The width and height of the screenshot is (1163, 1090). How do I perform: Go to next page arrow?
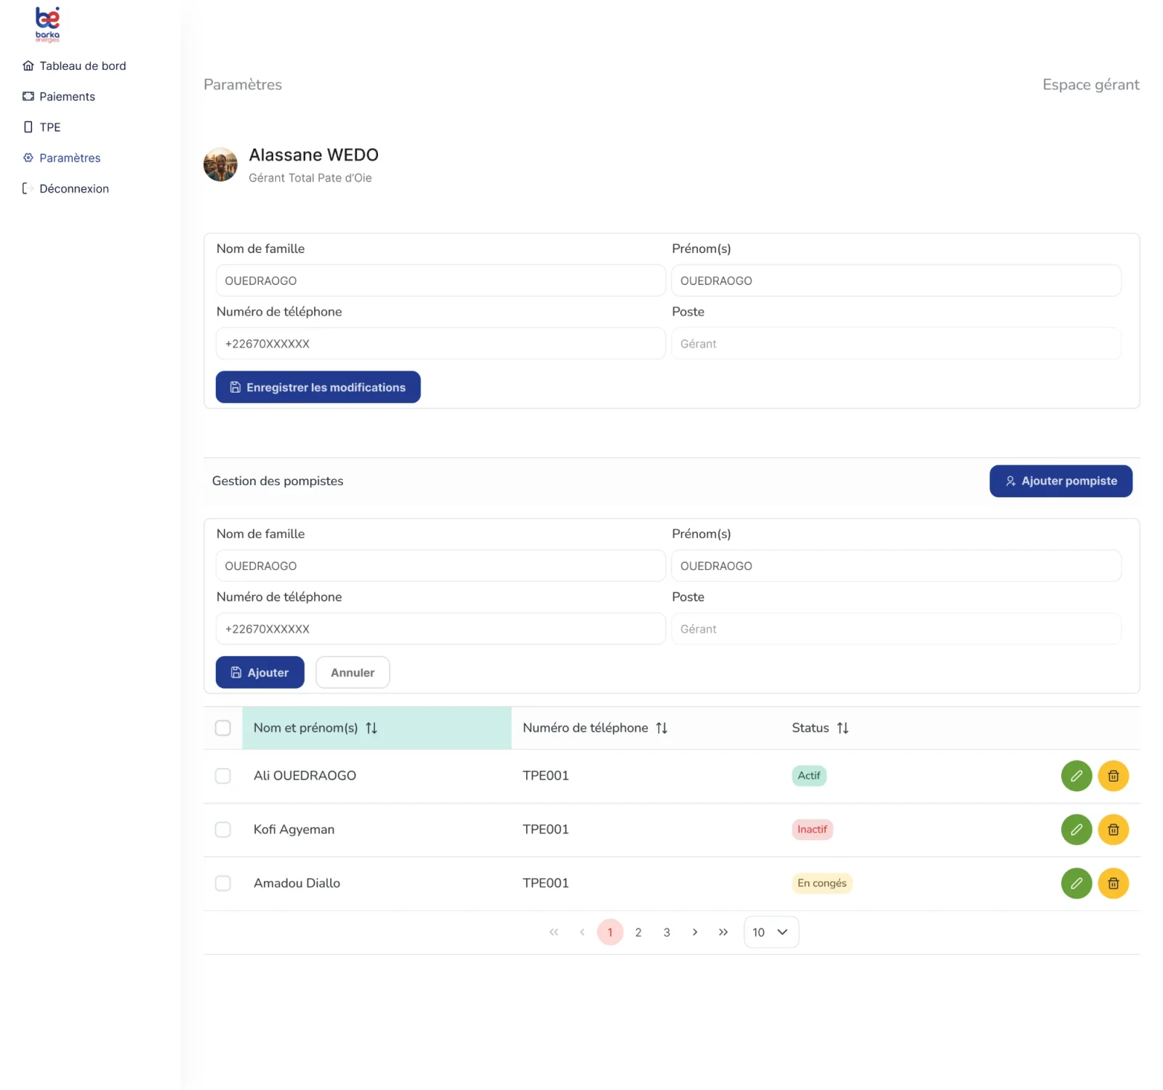pyautogui.click(x=695, y=932)
